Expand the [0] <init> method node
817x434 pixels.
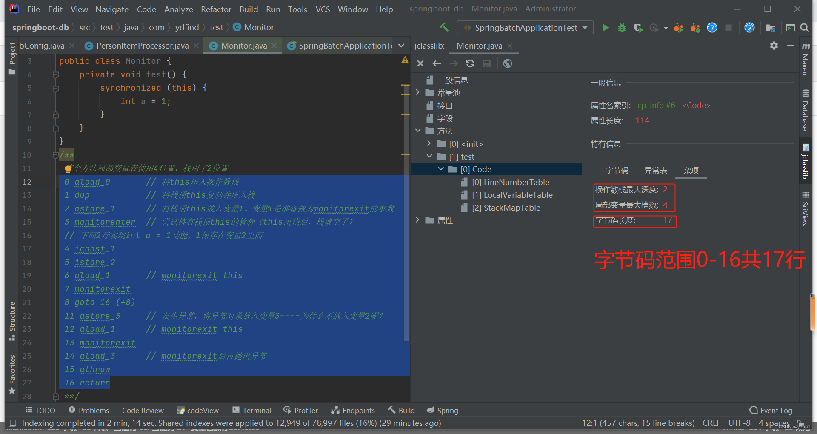429,143
